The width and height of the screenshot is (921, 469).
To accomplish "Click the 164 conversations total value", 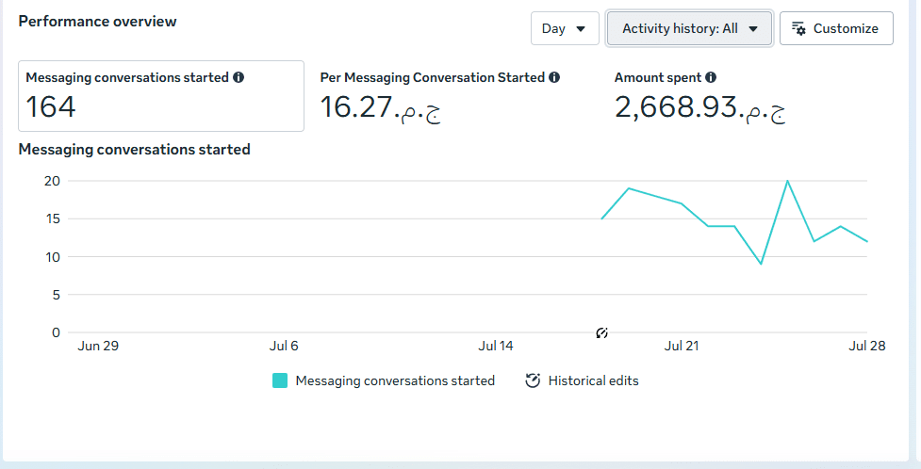I will 51,106.
